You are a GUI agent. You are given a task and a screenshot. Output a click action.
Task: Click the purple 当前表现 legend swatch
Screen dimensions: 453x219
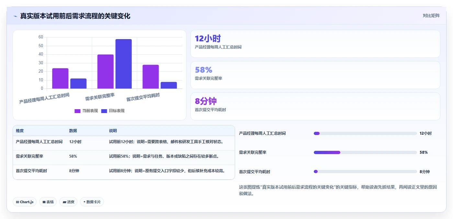point(77,111)
